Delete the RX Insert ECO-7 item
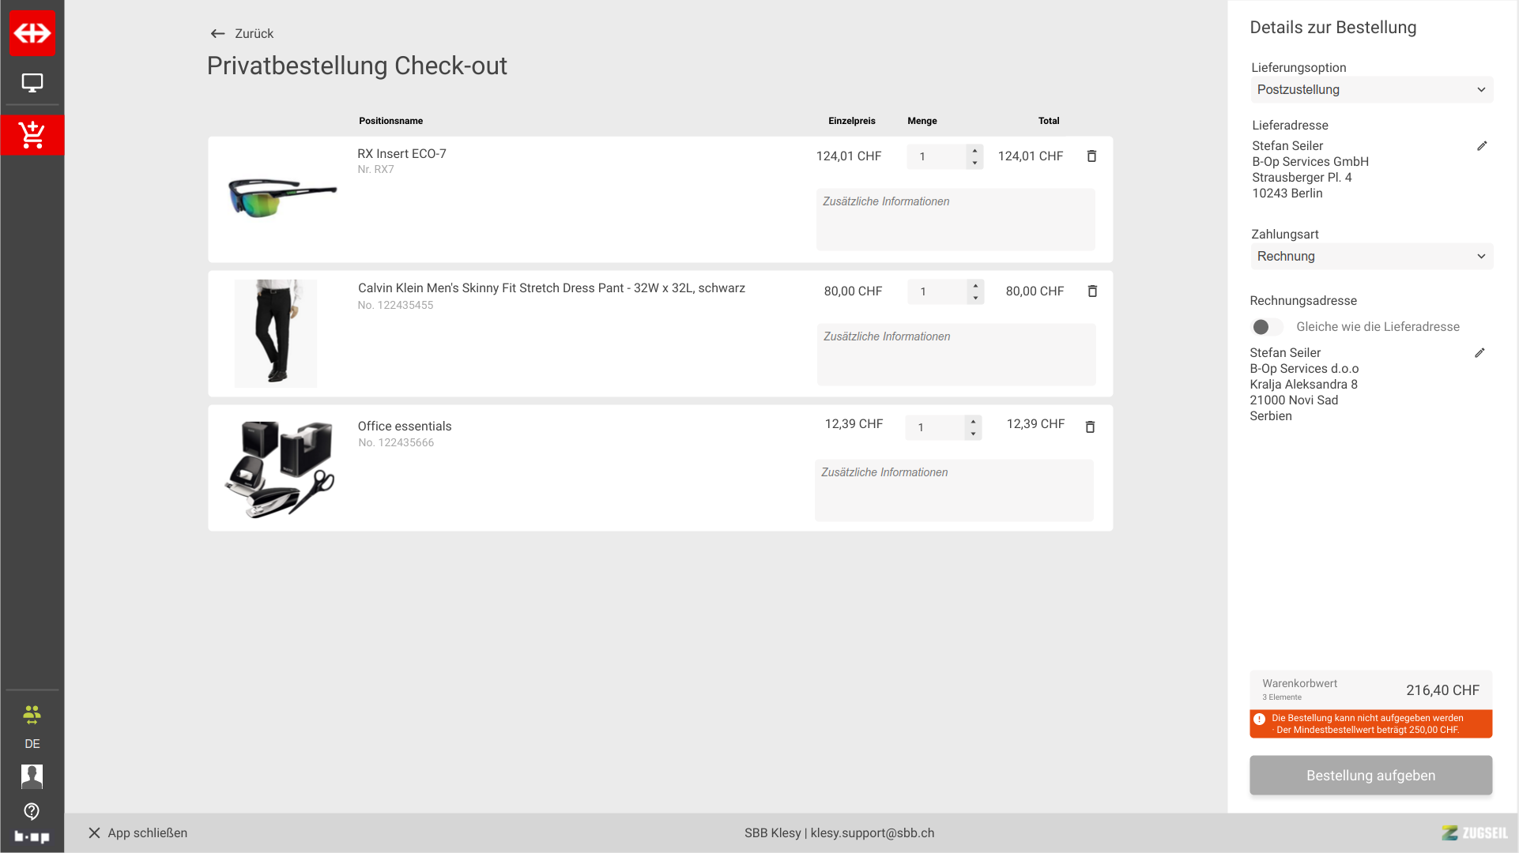Screen dimensions: 1519x853 click(1091, 156)
